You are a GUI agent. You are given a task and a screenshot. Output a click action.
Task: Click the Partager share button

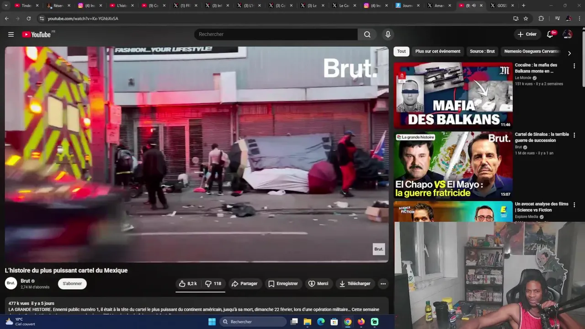pyautogui.click(x=245, y=284)
